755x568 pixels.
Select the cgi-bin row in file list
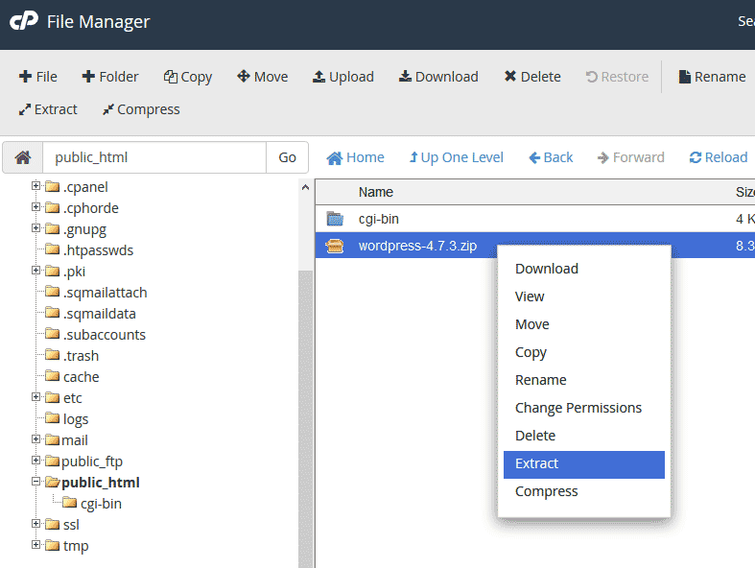point(535,219)
